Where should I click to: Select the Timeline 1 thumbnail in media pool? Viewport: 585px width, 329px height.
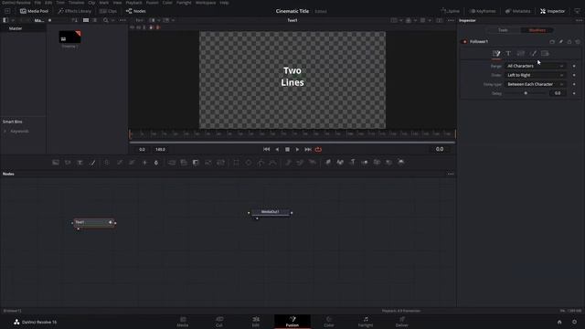click(x=69, y=37)
